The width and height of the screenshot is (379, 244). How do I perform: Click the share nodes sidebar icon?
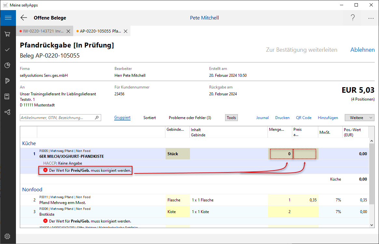[x=8, y=112]
